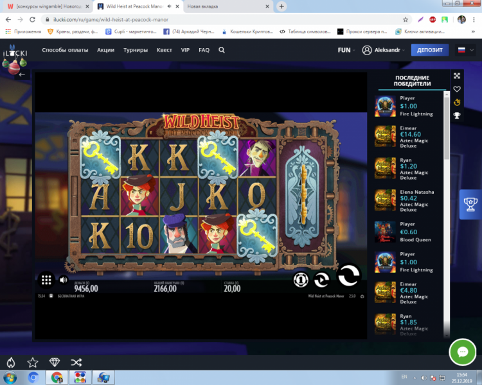Open trophy icon in the side panel
The height and width of the screenshot is (385, 482).
(x=457, y=116)
